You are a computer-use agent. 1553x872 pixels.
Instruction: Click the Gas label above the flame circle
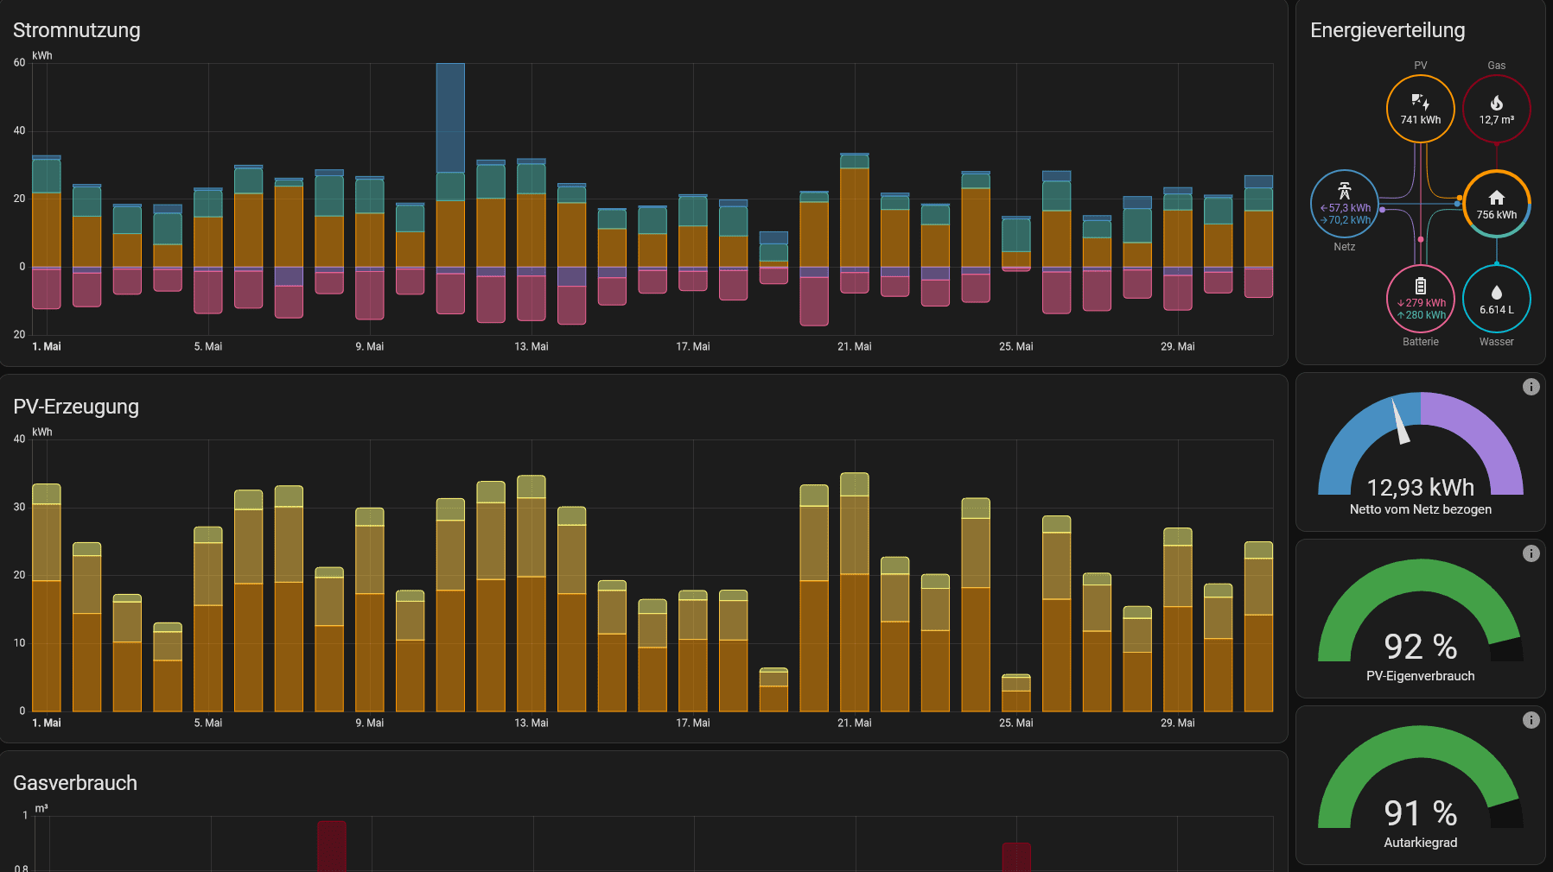[1497, 66]
